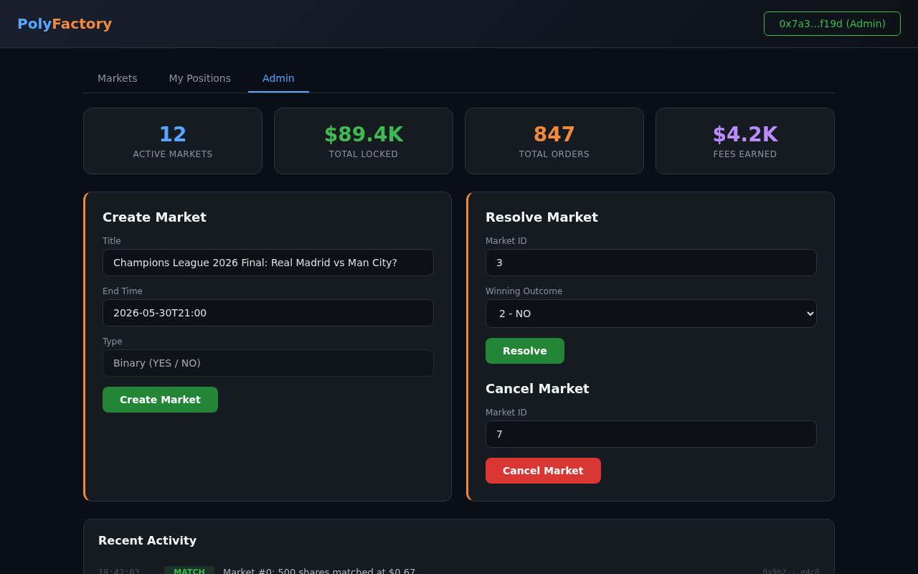The image size is (918, 574).
Task: Click the 12 Active Markets stat card
Action: click(172, 141)
